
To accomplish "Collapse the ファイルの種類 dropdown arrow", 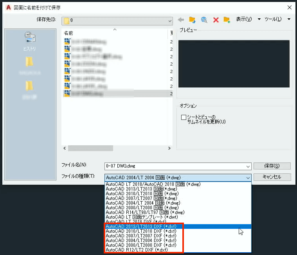I will pos(248,178).
